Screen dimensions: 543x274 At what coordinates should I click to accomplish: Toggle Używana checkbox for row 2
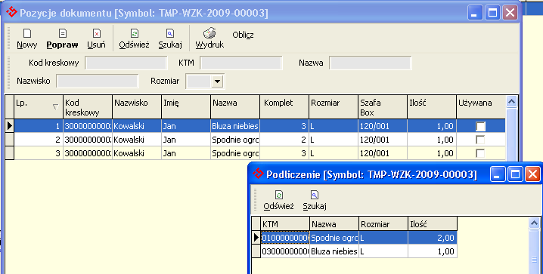tap(480, 140)
